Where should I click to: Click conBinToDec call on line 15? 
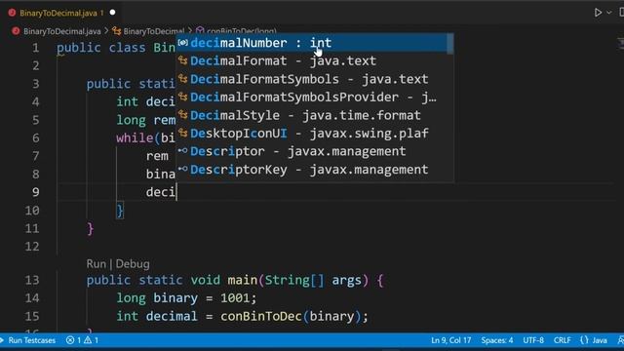point(260,316)
